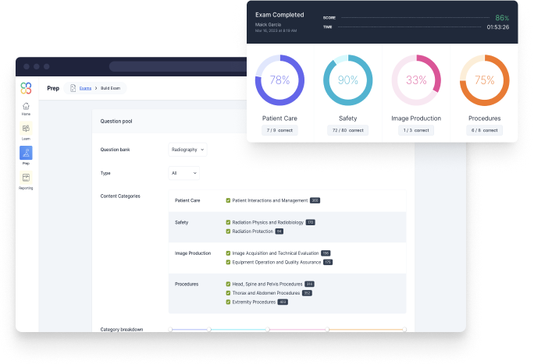Click the Image Production 33% donut chart
The image size is (534, 364).
click(x=416, y=80)
